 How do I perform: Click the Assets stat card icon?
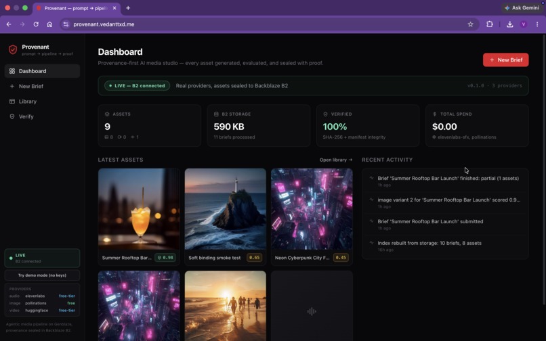point(107,114)
